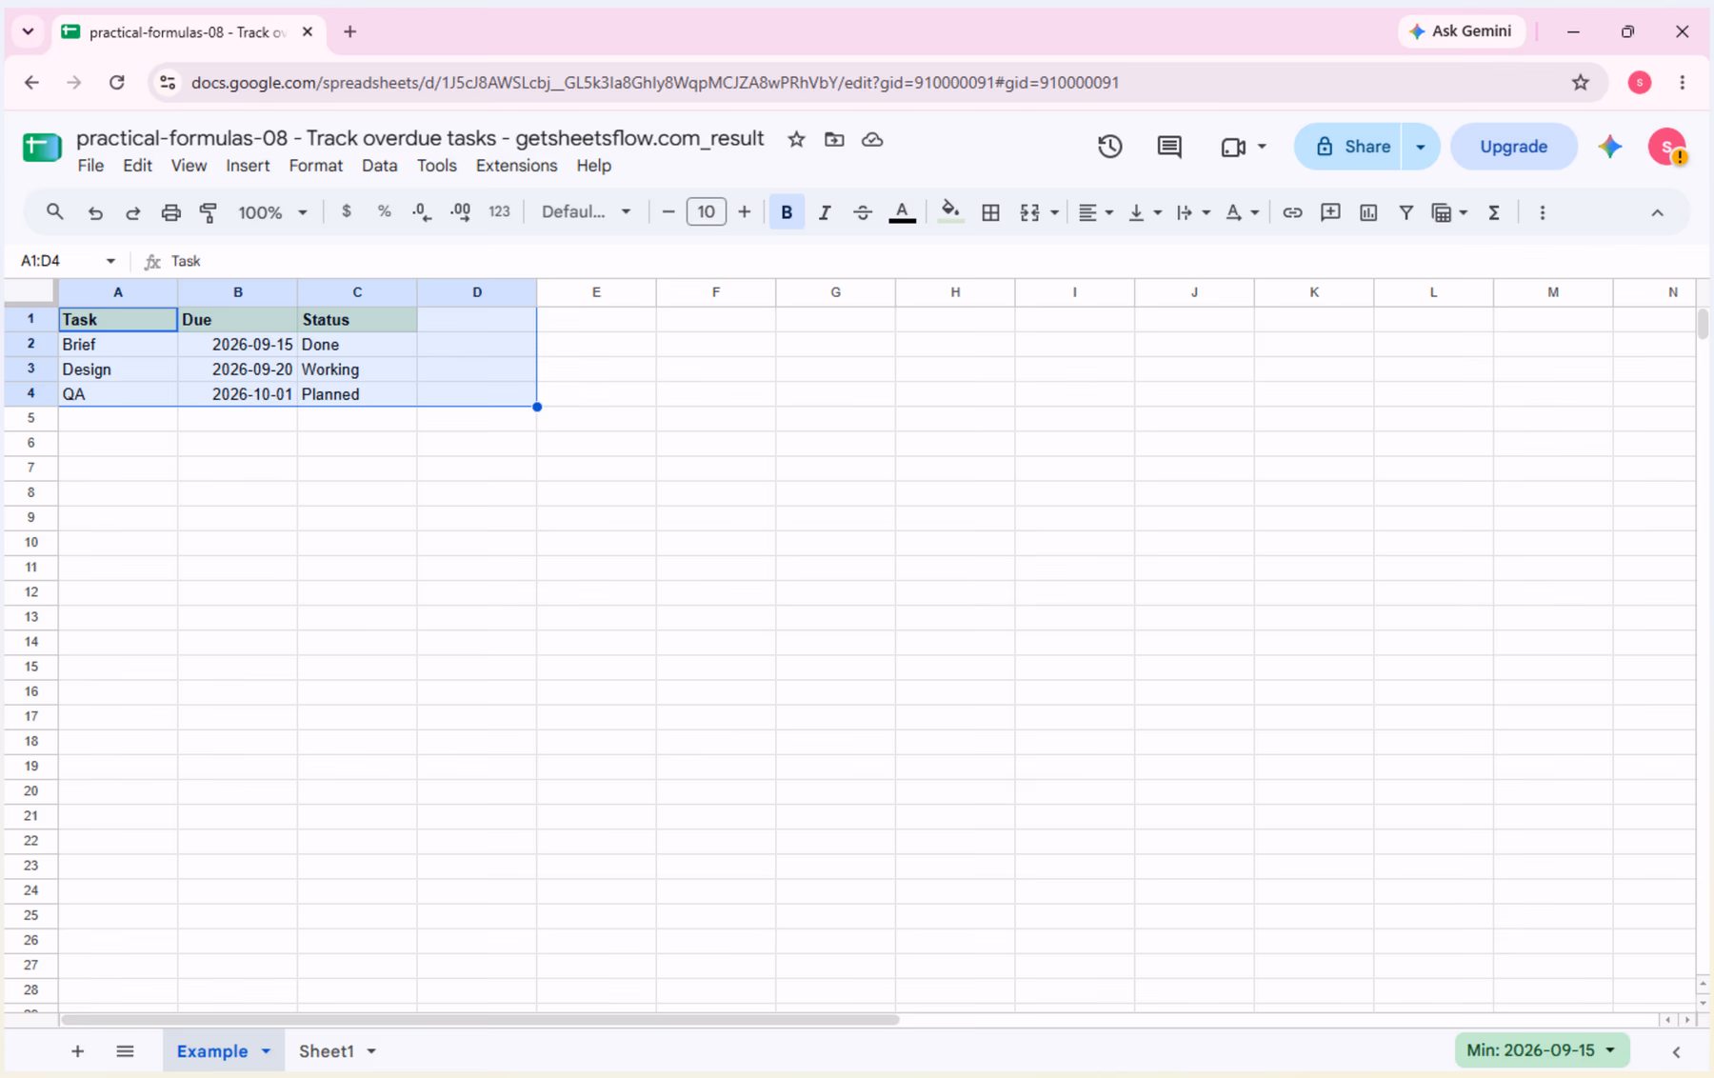This screenshot has width=1714, height=1078.
Task: Open the Edit menu
Action: pyautogui.click(x=137, y=166)
